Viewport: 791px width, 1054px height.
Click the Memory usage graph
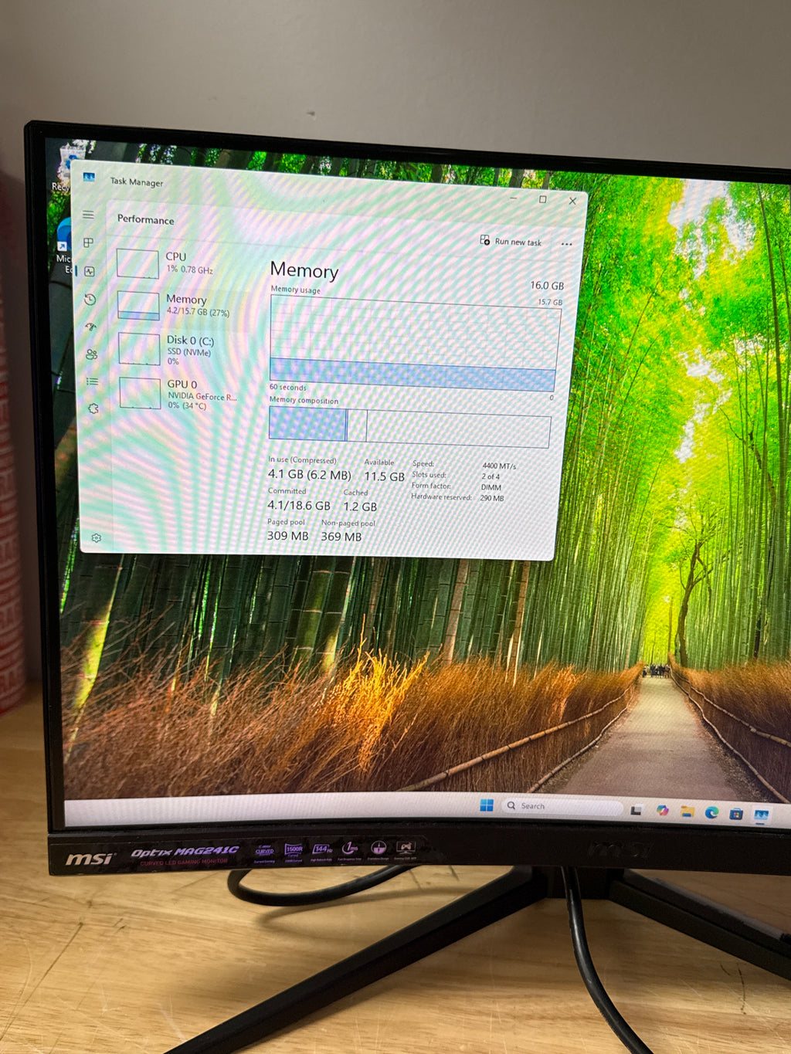[414, 344]
